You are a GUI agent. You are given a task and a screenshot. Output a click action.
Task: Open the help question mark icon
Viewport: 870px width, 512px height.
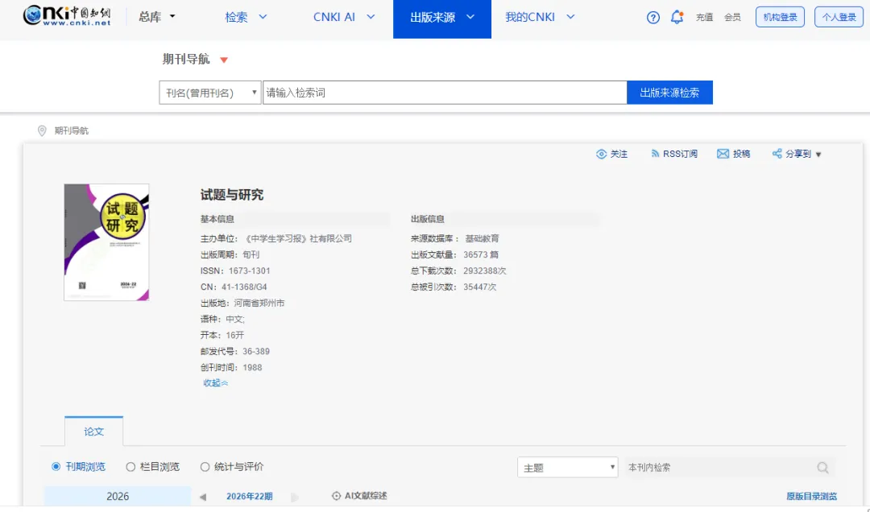(653, 17)
